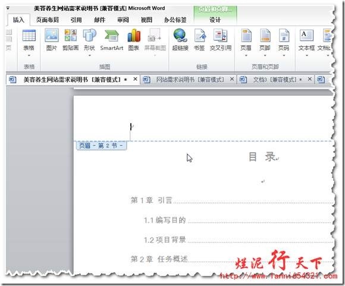Close the 网站需求说明书 document tab
This screenshot has height=286, width=345.
(x=232, y=78)
